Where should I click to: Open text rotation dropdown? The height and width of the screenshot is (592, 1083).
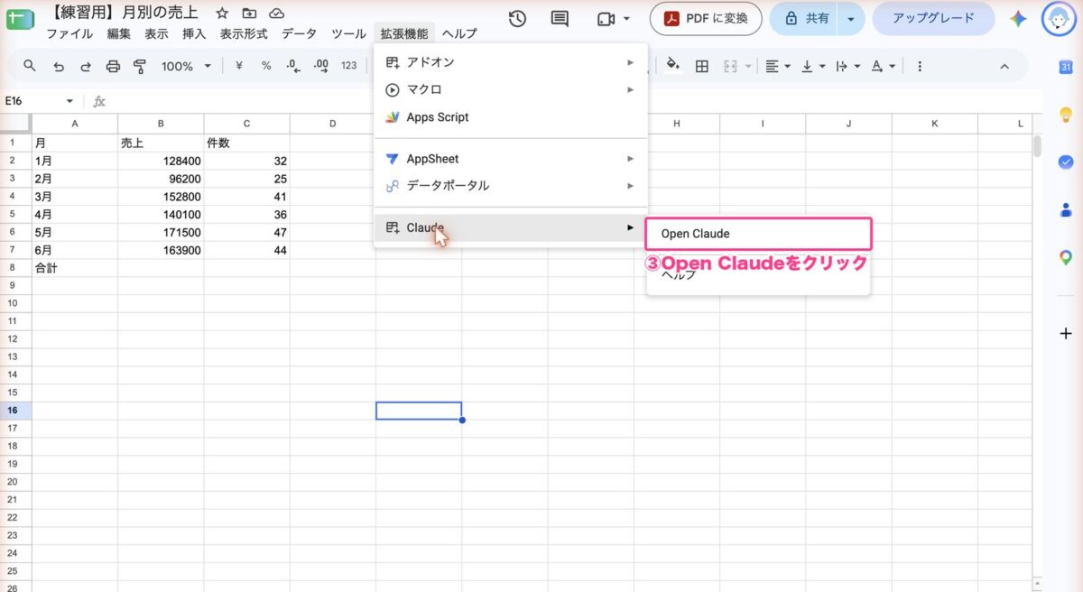click(884, 66)
